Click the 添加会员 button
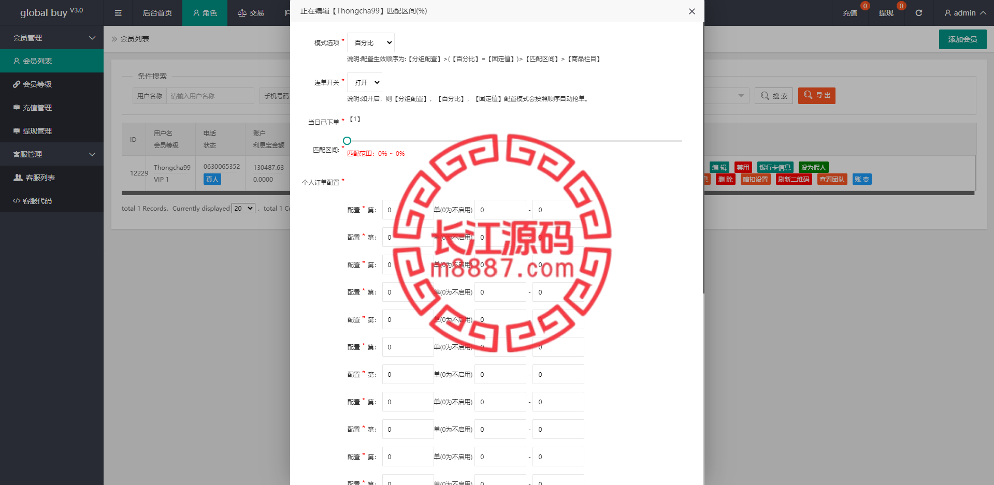The image size is (994, 485). [962, 39]
